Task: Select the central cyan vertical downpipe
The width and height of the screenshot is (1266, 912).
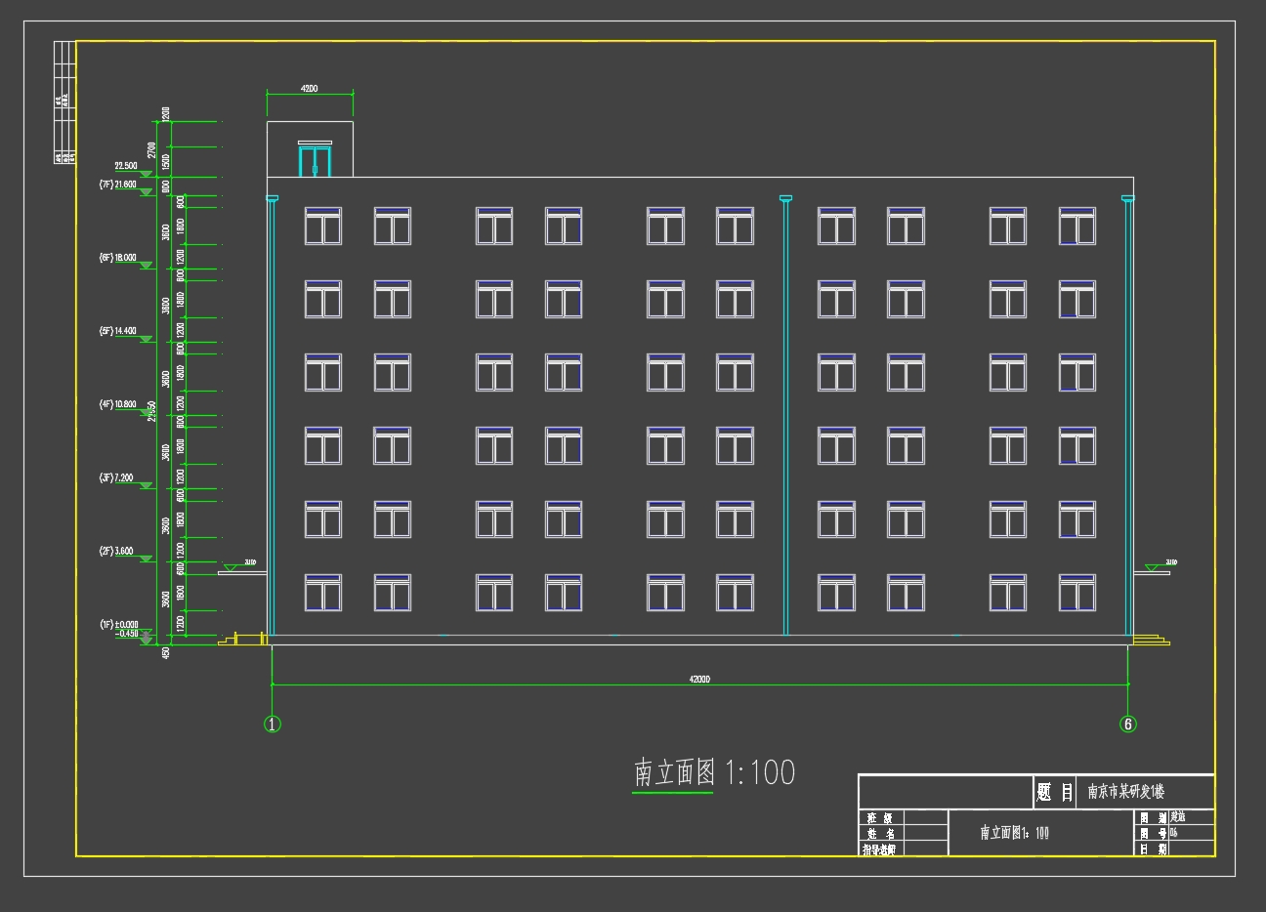Action: 785,420
